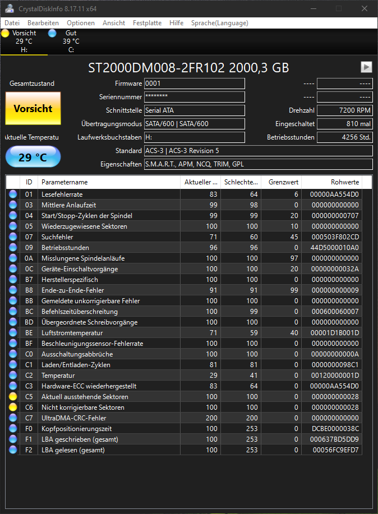Open the Datei menu
Screen dimensions: 378x514
(x=12, y=23)
